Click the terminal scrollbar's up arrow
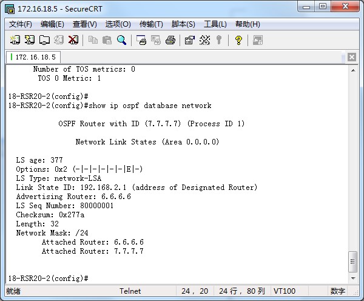The height and width of the screenshot is (301, 364). pos(352,70)
